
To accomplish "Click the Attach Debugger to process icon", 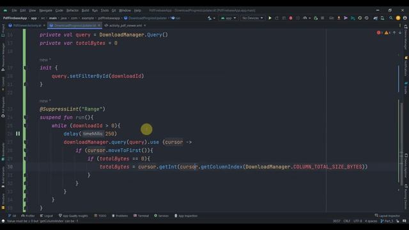I will [x=316, y=18].
